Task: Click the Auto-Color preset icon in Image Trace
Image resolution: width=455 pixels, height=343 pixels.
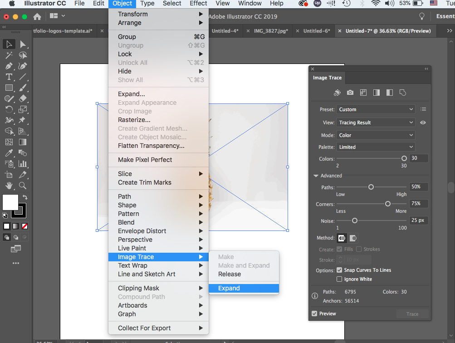Action: (x=337, y=93)
